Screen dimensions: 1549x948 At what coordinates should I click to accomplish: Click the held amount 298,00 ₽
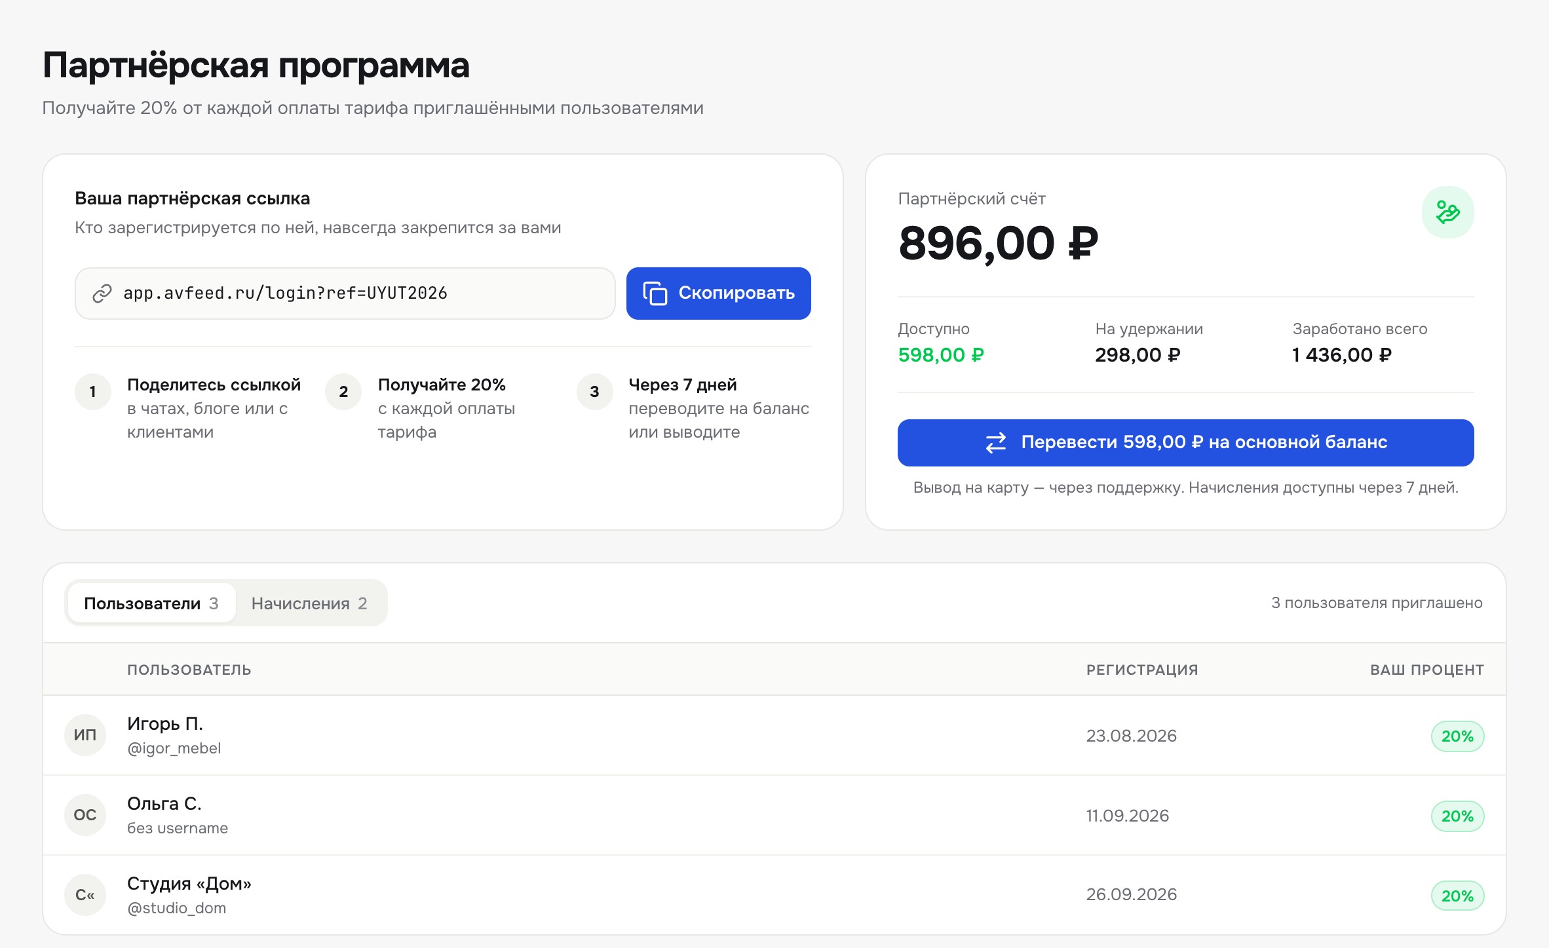click(x=1138, y=355)
